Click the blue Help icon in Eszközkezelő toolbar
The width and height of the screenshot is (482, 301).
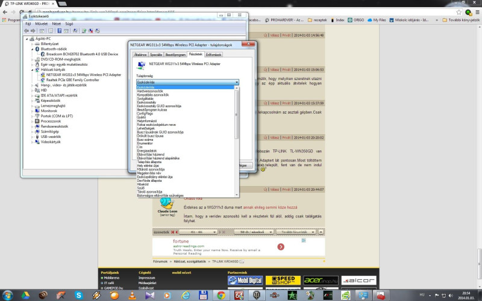click(59, 31)
